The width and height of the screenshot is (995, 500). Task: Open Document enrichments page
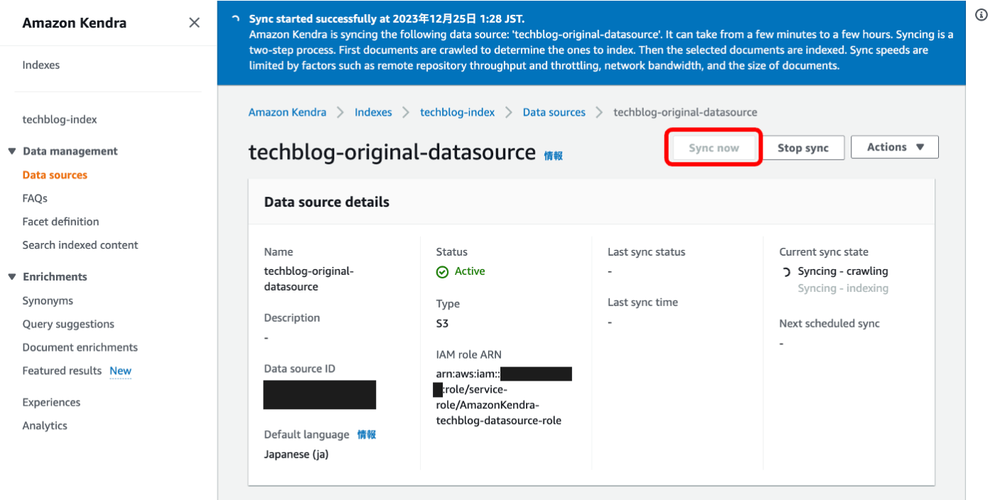[x=80, y=347]
